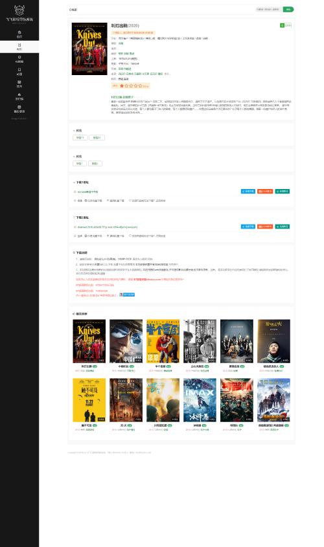324x547 pixels.
Task: Tick checkbox beside second download address link
Action: (75, 227)
